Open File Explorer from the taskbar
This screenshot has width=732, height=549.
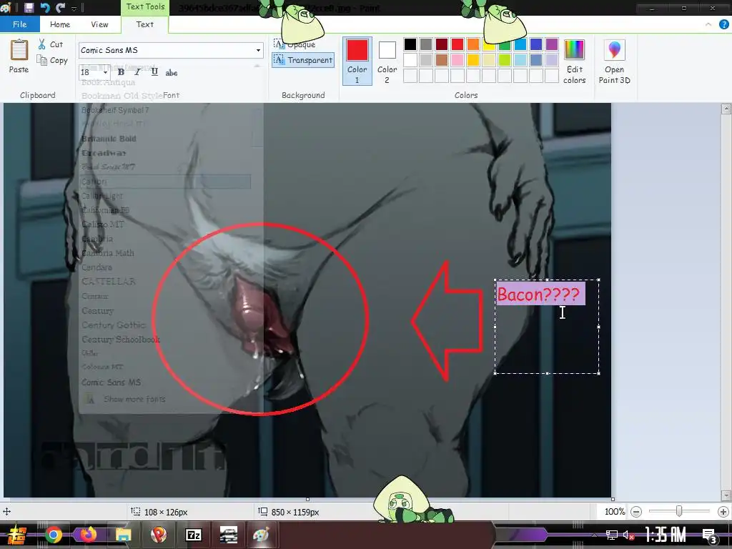(124, 535)
